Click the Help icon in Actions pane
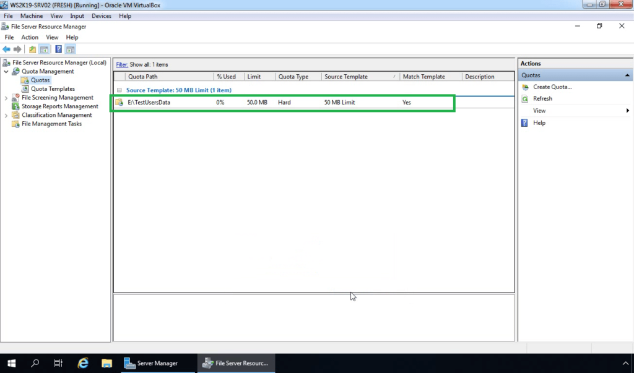Viewport: 634px width, 373px height. [x=524, y=123]
